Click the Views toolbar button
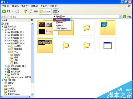 pyautogui.click(x=56, y=11)
